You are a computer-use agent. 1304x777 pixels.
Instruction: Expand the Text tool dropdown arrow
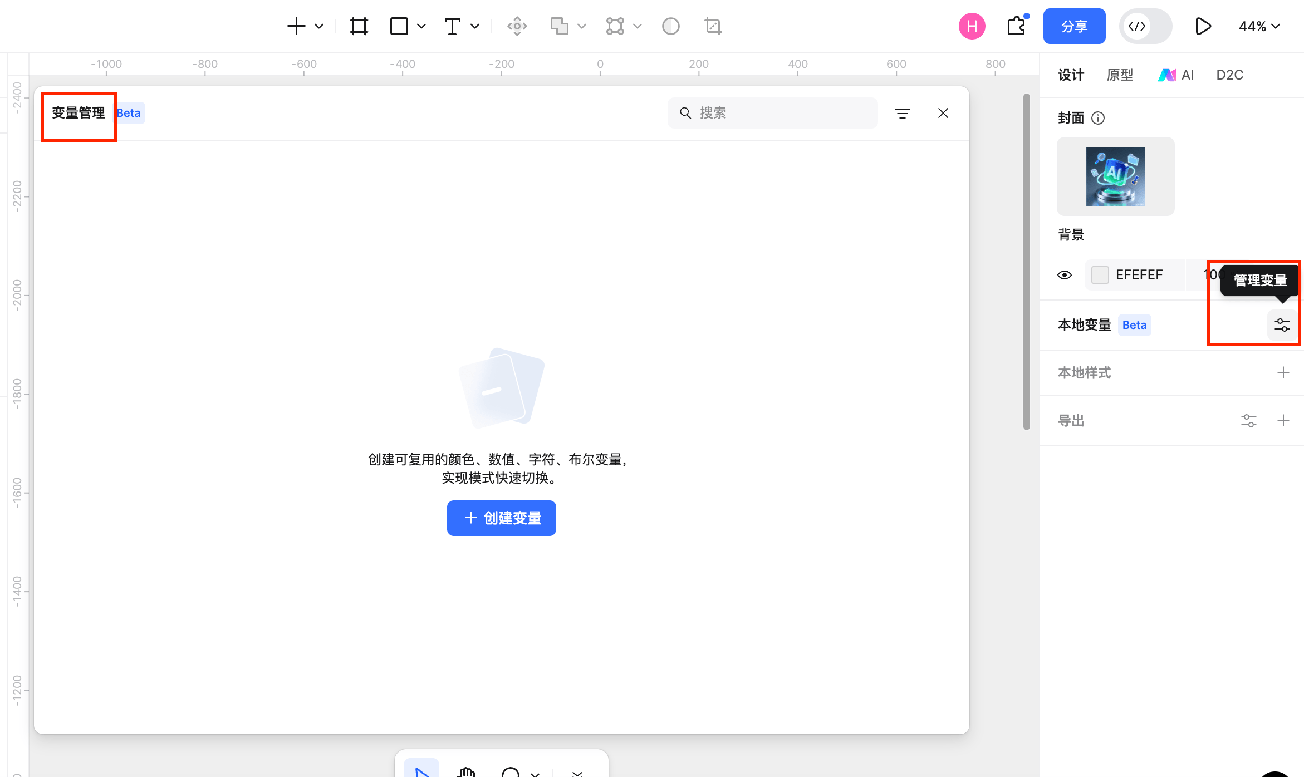474,26
